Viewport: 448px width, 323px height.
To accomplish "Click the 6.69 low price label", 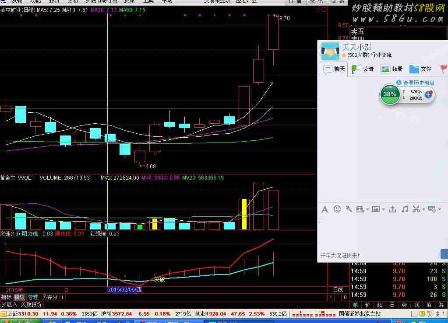I will (151, 166).
